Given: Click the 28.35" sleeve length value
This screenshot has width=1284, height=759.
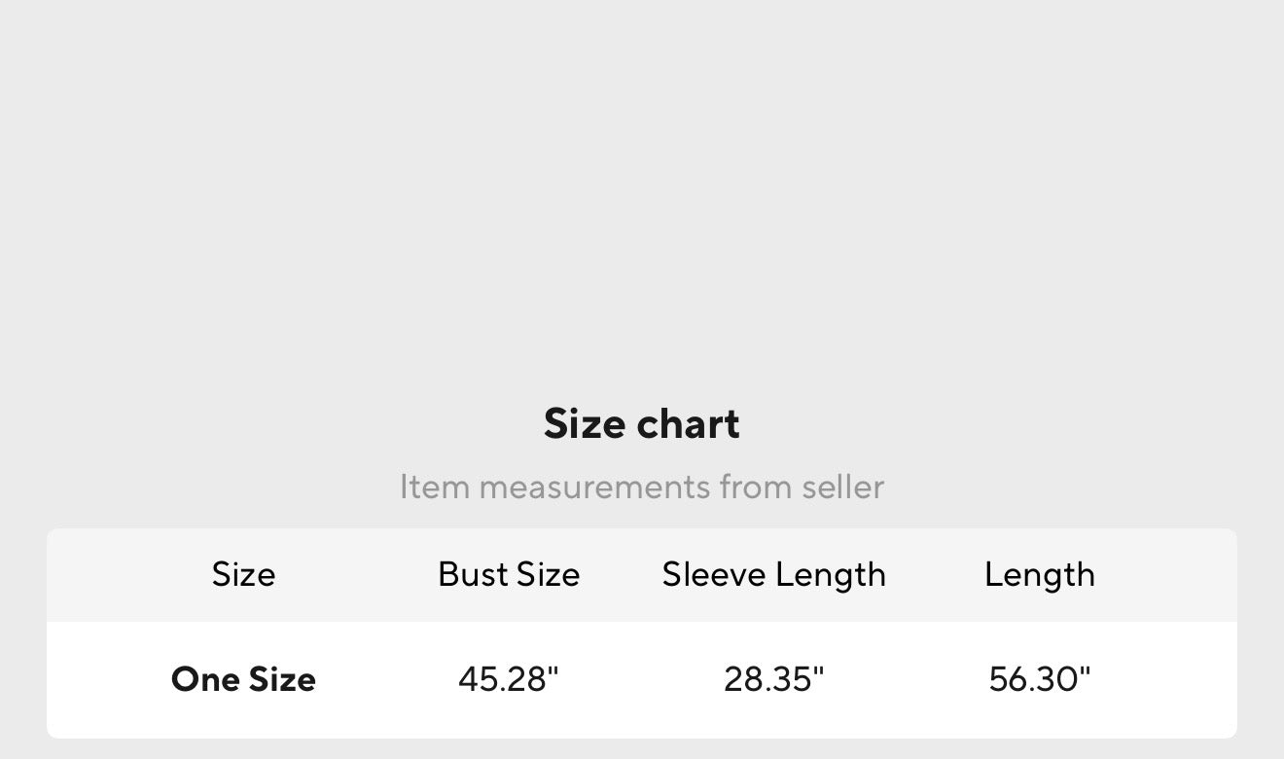Looking at the screenshot, I should pyautogui.click(x=773, y=679).
